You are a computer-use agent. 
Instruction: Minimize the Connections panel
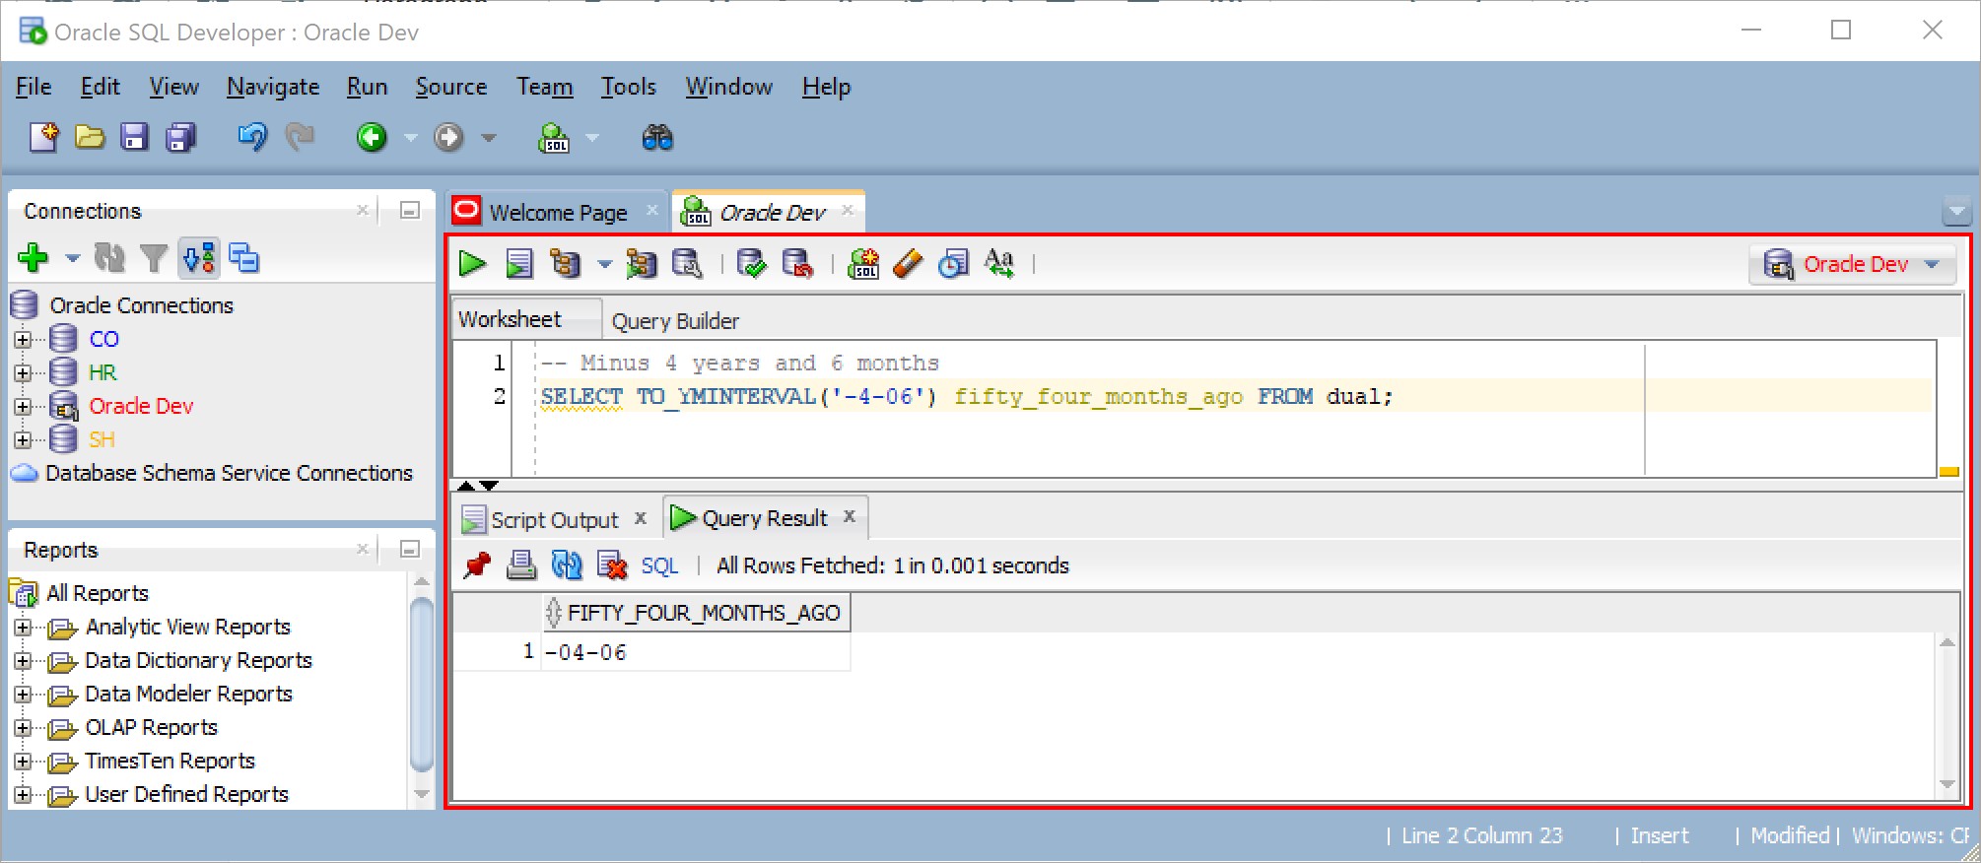pyautogui.click(x=410, y=210)
